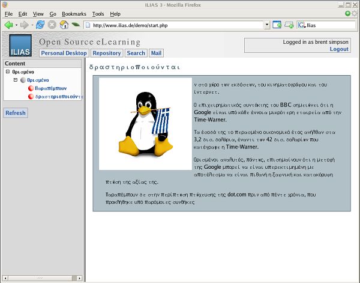
Task: Click the δραστηριοποιούνται page heading
Action: (x=134, y=67)
